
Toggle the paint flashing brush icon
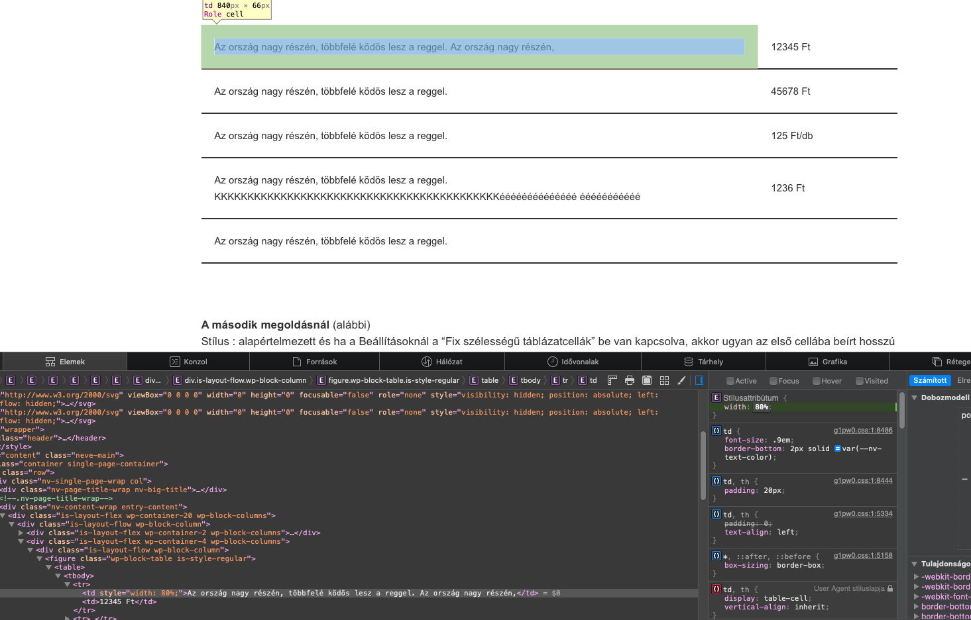pyautogui.click(x=681, y=380)
